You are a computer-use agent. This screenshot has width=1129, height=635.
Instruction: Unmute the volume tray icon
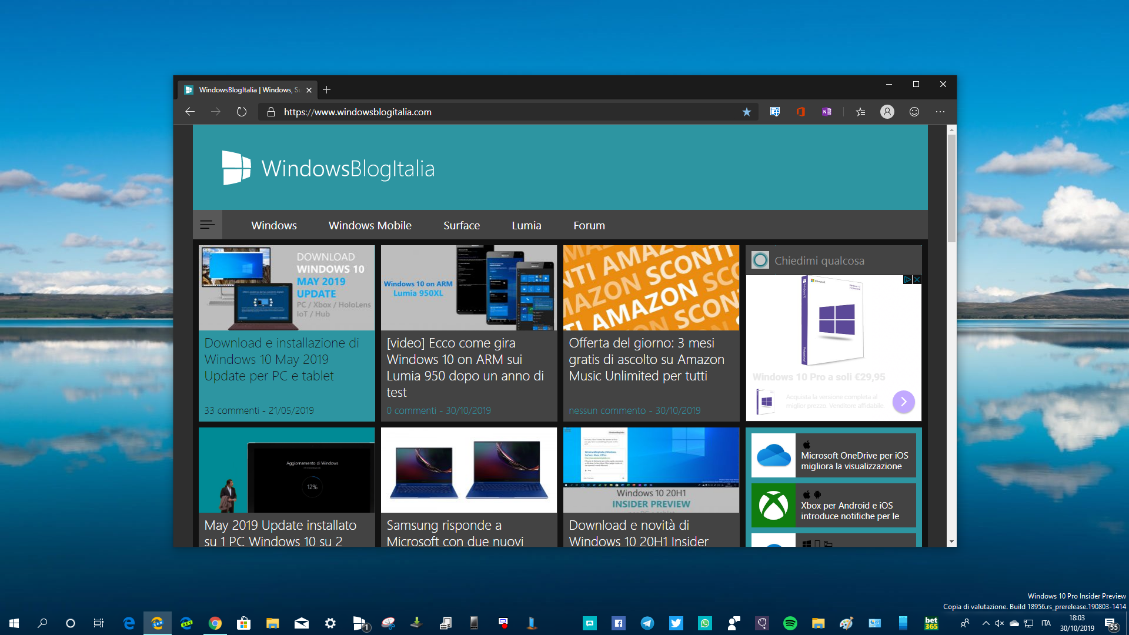[1000, 623]
